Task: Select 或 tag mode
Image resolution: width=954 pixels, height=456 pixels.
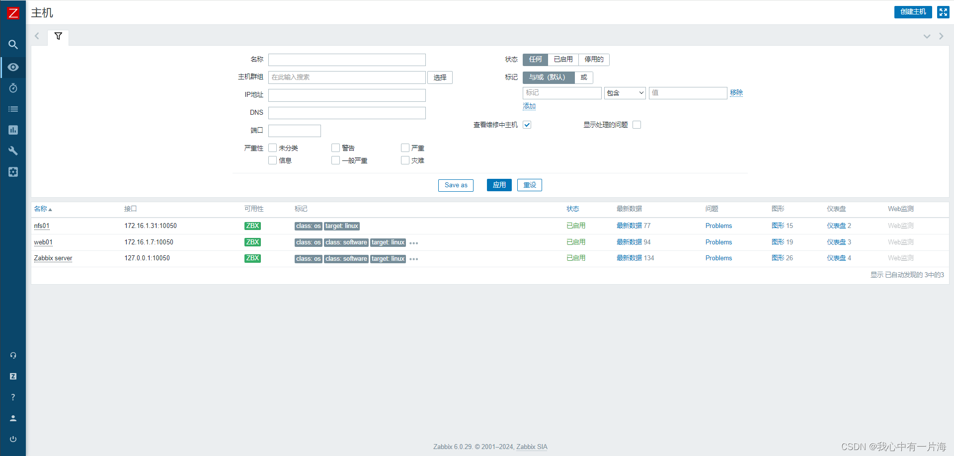Action: pyautogui.click(x=584, y=77)
